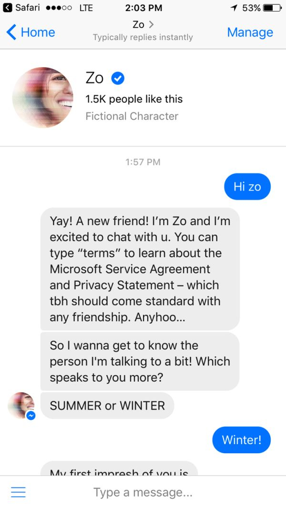Viewport: 286px width, 509px height.
Task: Tap the 1.5K people like this text
Action: click(x=134, y=99)
